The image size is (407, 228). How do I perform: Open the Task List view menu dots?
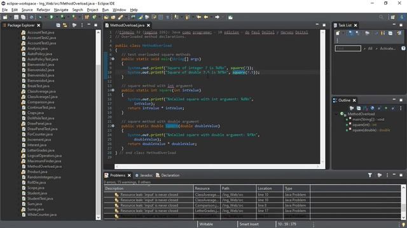click(x=337, y=41)
